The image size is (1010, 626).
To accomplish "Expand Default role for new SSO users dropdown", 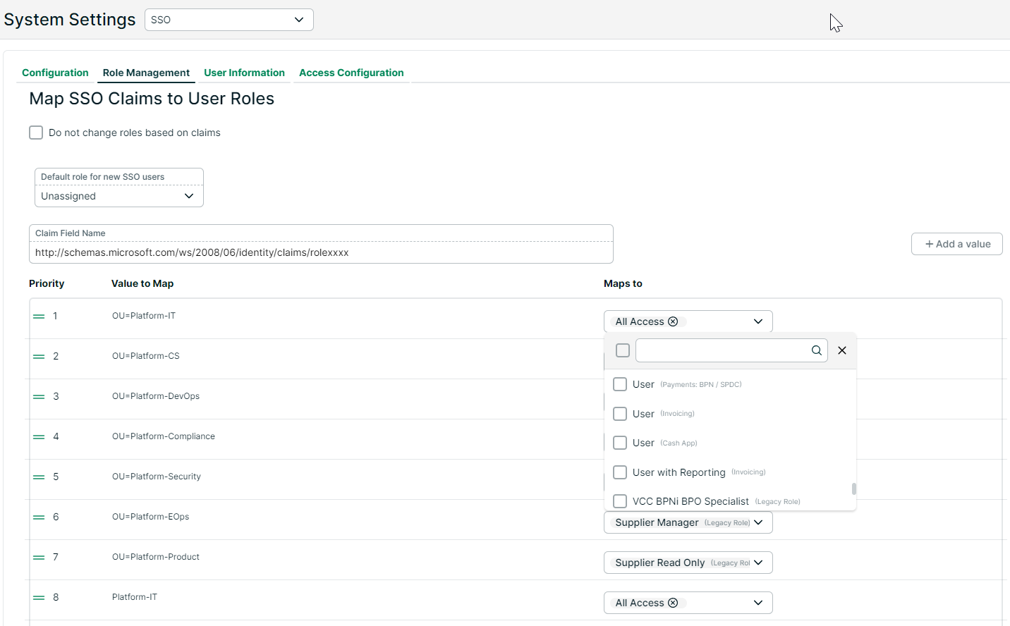I will (x=118, y=196).
